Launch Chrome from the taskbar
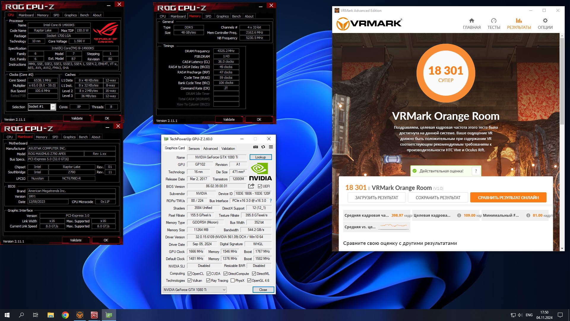 pos(65,315)
